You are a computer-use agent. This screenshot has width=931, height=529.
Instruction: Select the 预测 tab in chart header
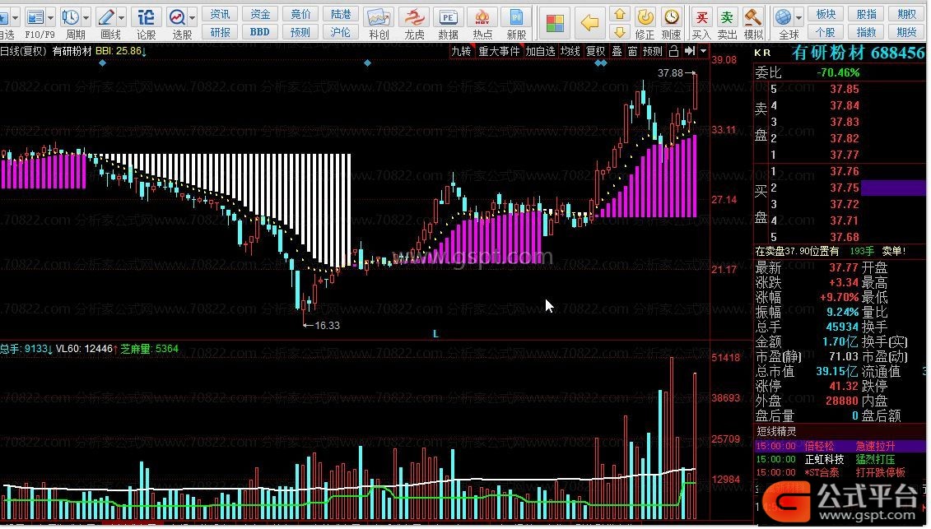click(653, 52)
